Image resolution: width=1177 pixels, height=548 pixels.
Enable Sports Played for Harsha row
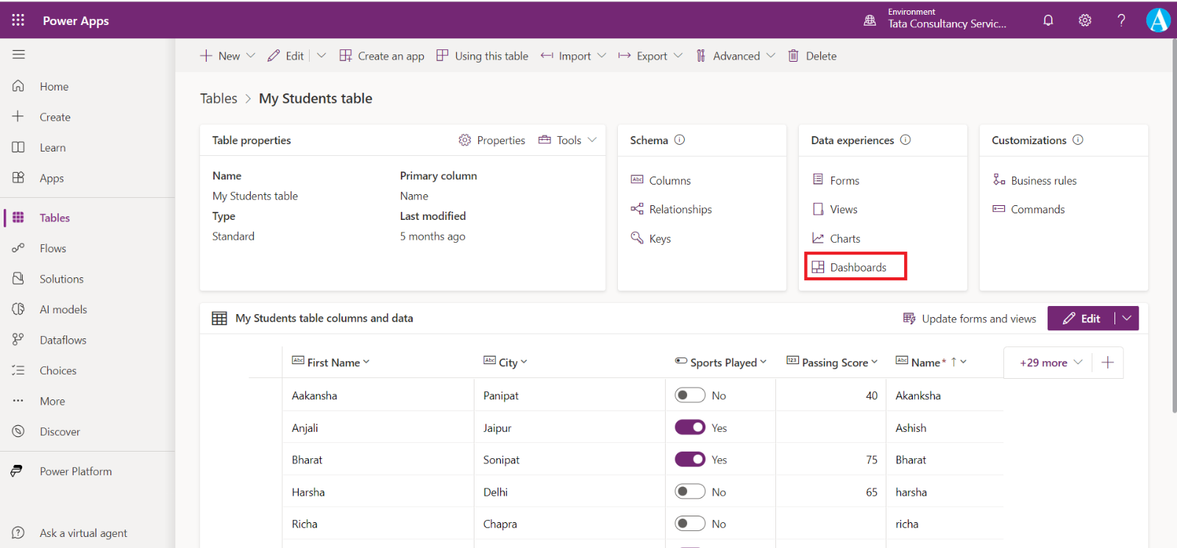[x=690, y=492]
